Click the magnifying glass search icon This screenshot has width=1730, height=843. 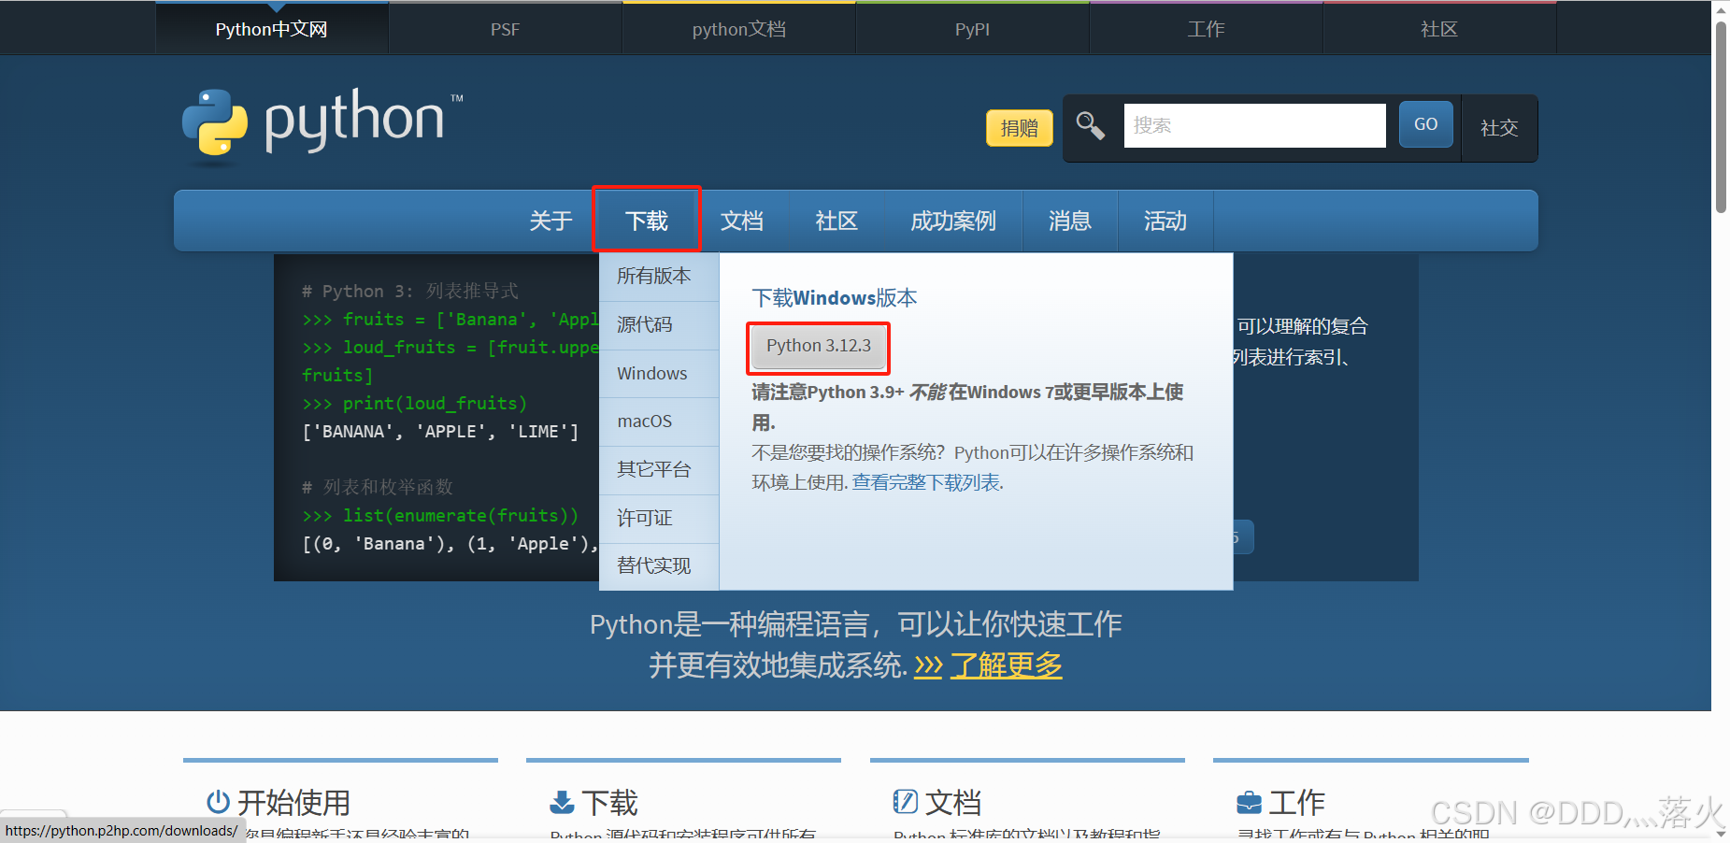1091,125
